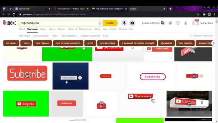Open the Подписаться button thumbnail
The width and height of the screenshot is (218, 123).
click(142, 104)
